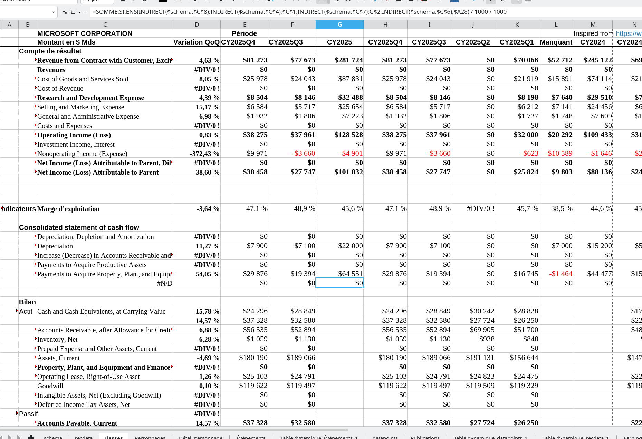
Task: Select the Depreciation row label
Action: 55,246
